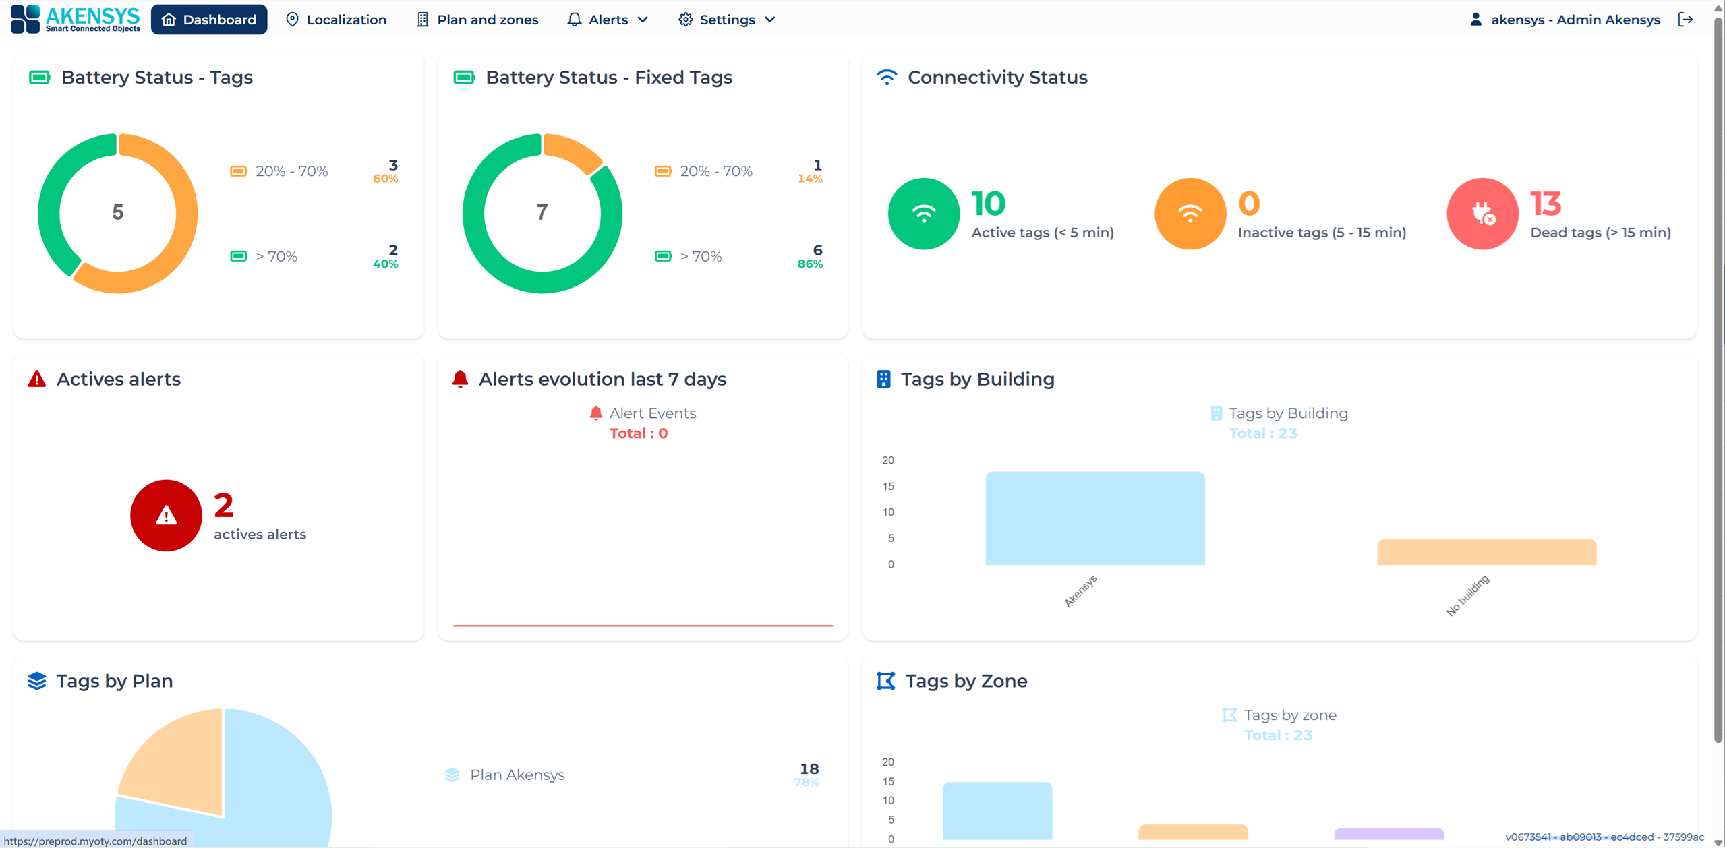The width and height of the screenshot is (1725, 848).
Task: Click the Battery Status - Tags battery icon
Action: click(40, 78)
